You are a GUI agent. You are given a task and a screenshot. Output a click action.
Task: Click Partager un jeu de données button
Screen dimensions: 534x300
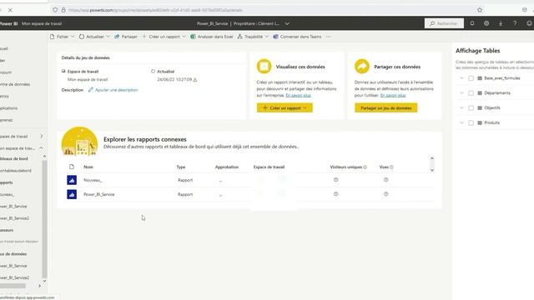pyautogui.click(x=385, y=107)
